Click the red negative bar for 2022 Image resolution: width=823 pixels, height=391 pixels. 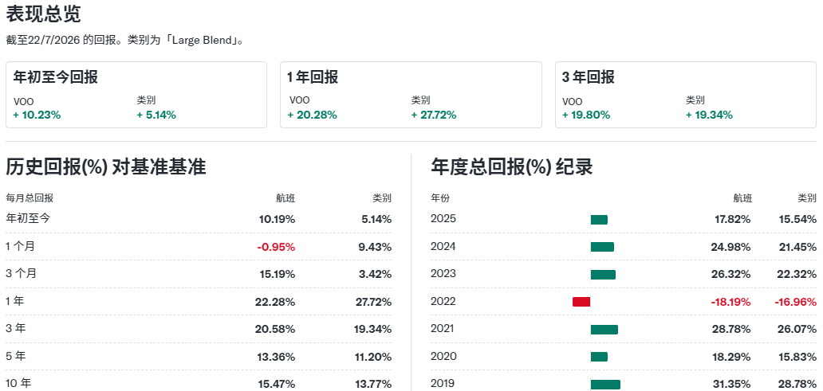[581, 302]
